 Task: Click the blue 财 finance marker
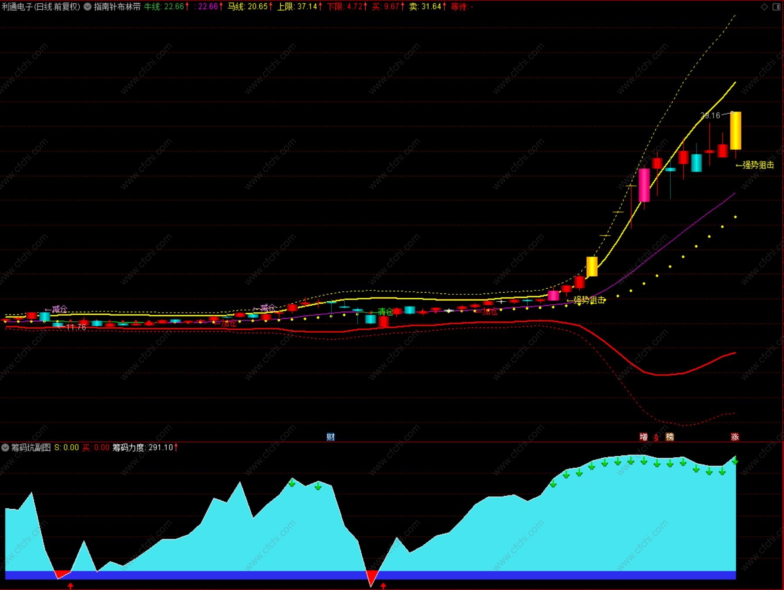330,437
